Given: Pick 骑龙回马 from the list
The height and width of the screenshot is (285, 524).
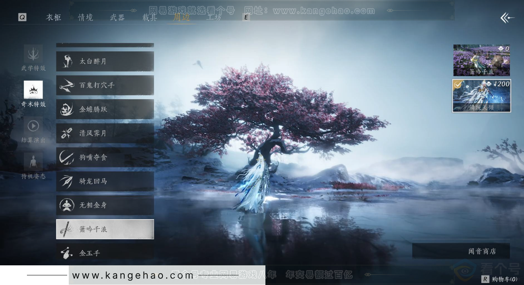Looking at the screenshot, I should pos(105,181).
